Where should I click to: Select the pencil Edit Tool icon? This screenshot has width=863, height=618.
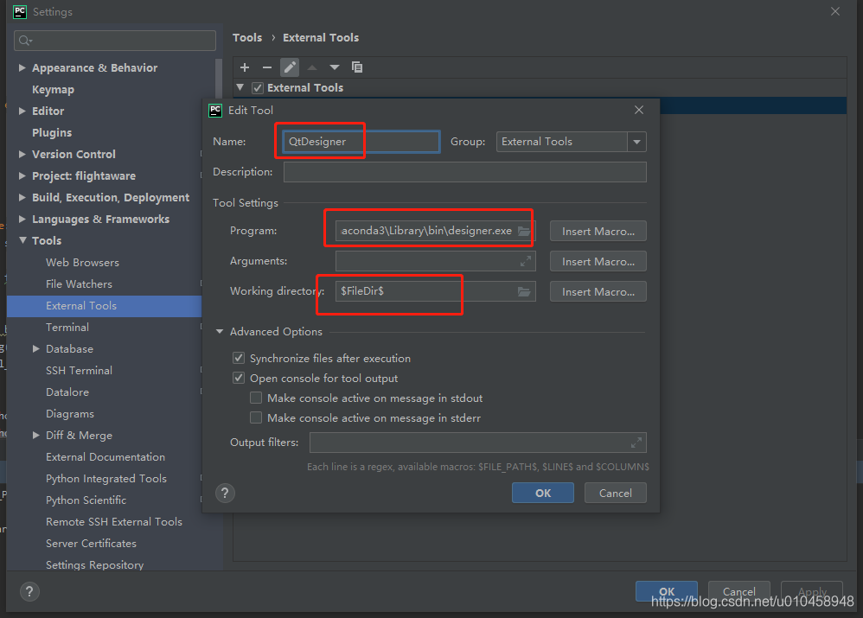(x=290, y=67)
